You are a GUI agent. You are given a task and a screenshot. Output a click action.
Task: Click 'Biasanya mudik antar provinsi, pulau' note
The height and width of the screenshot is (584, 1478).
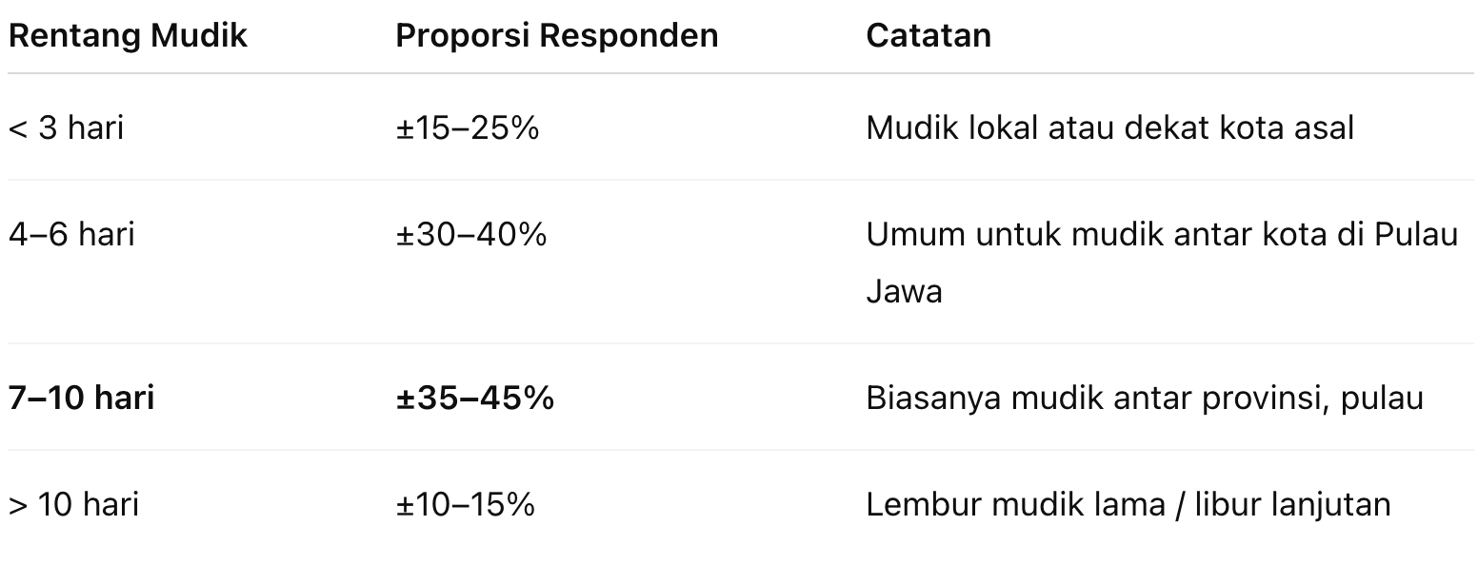coord(1144,398)
